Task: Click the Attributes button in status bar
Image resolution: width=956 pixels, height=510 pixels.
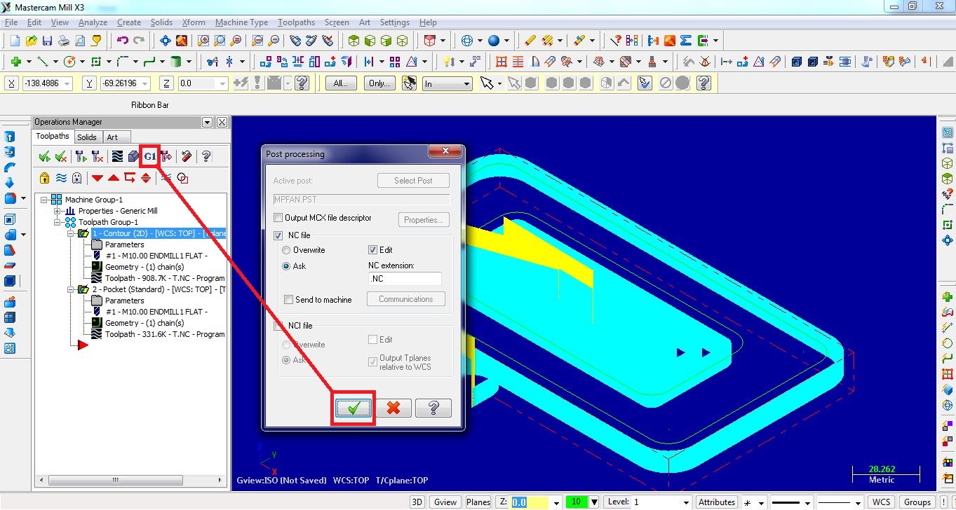Action: [x=717, y=502]
